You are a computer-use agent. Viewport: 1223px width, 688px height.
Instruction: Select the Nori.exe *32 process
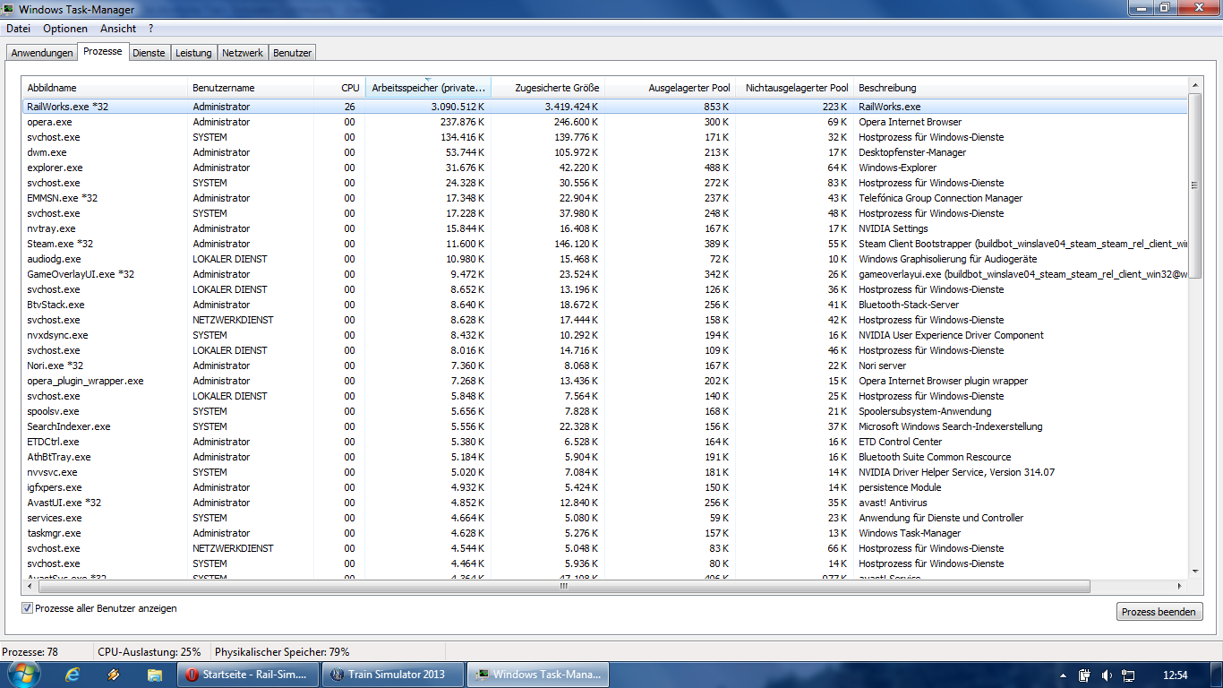(x=605, y=365)
